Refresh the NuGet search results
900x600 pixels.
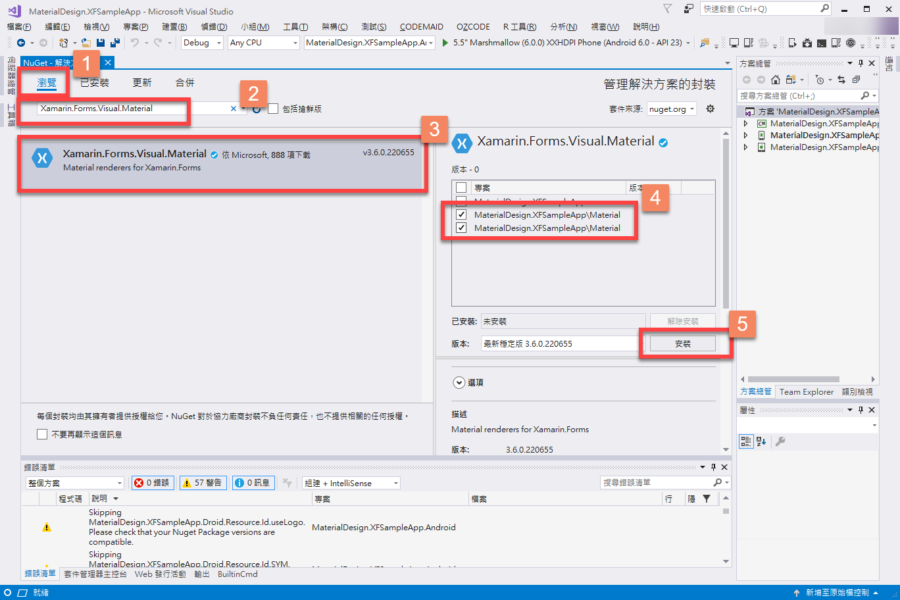(257, 109)
